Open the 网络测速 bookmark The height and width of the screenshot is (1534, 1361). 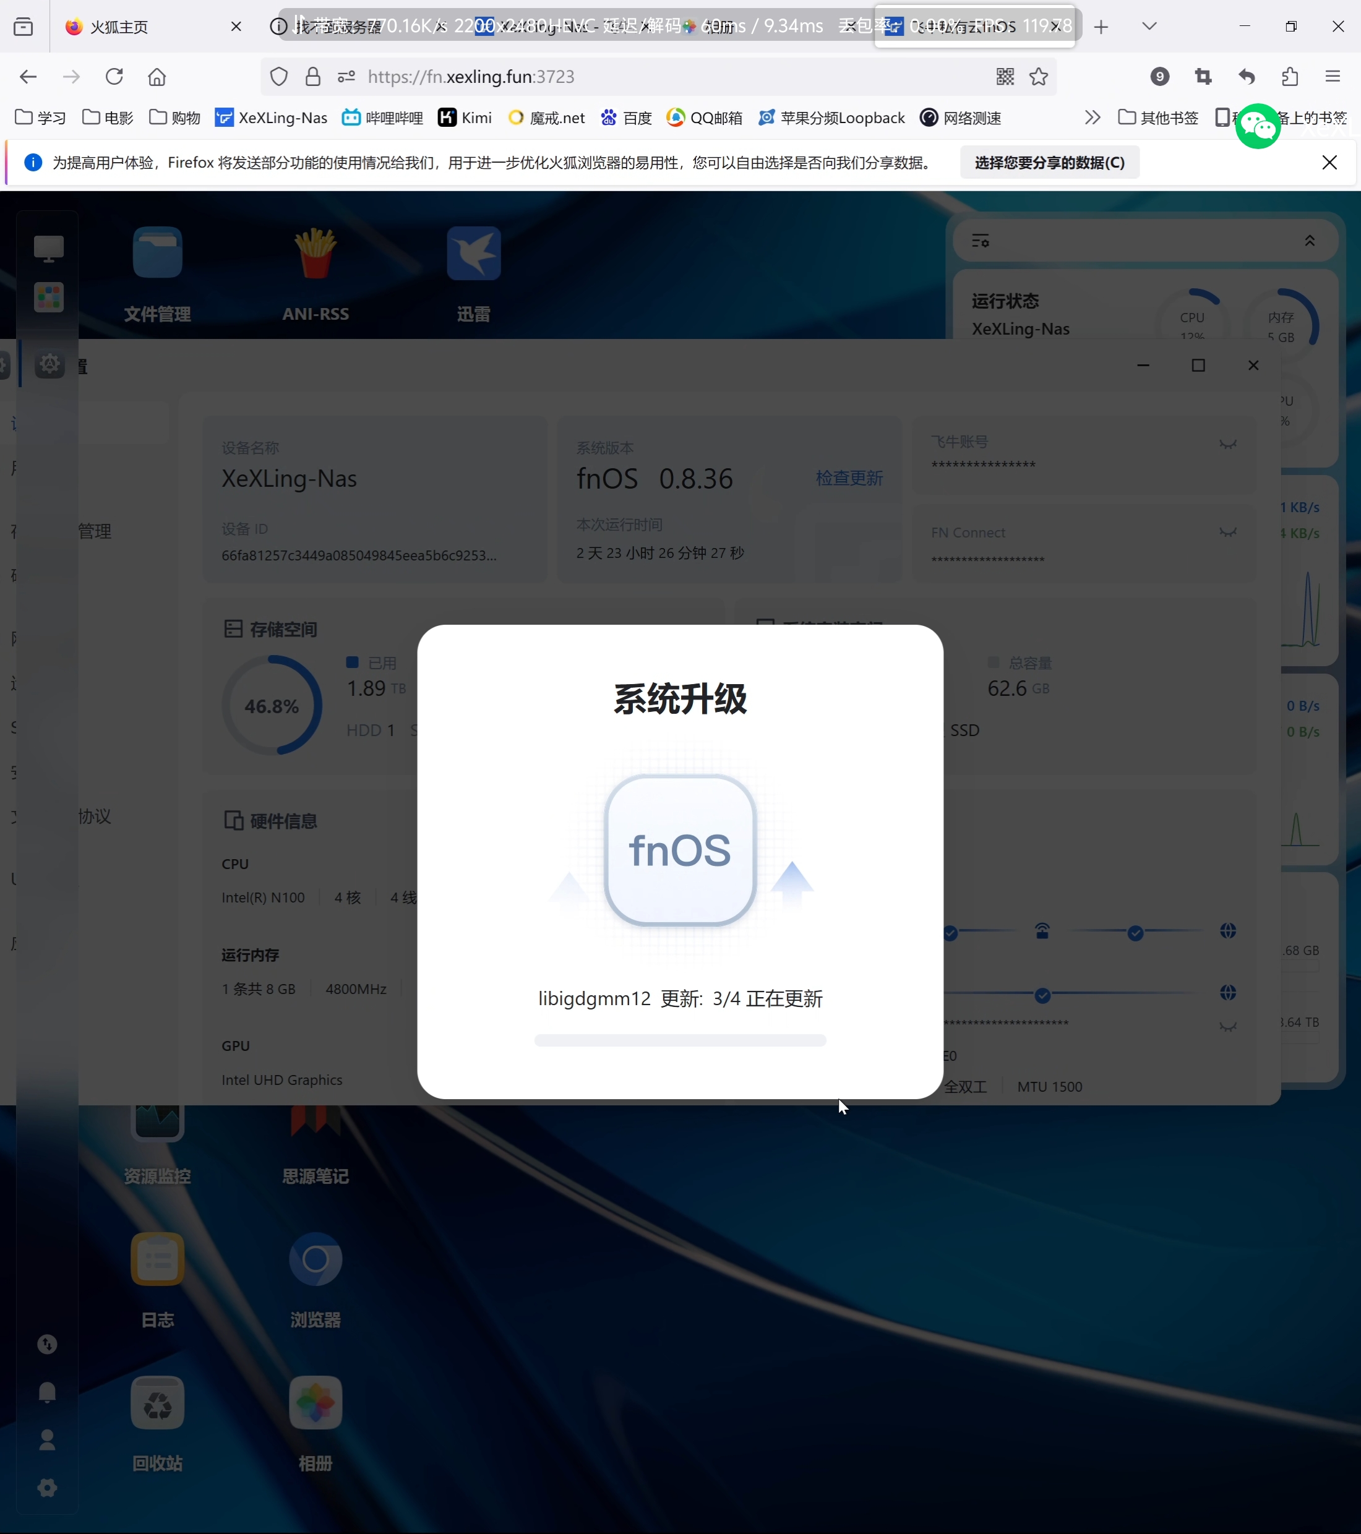coord(961,118)
